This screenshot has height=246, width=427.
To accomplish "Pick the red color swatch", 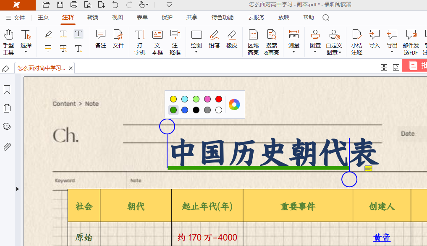I will 218,99.
